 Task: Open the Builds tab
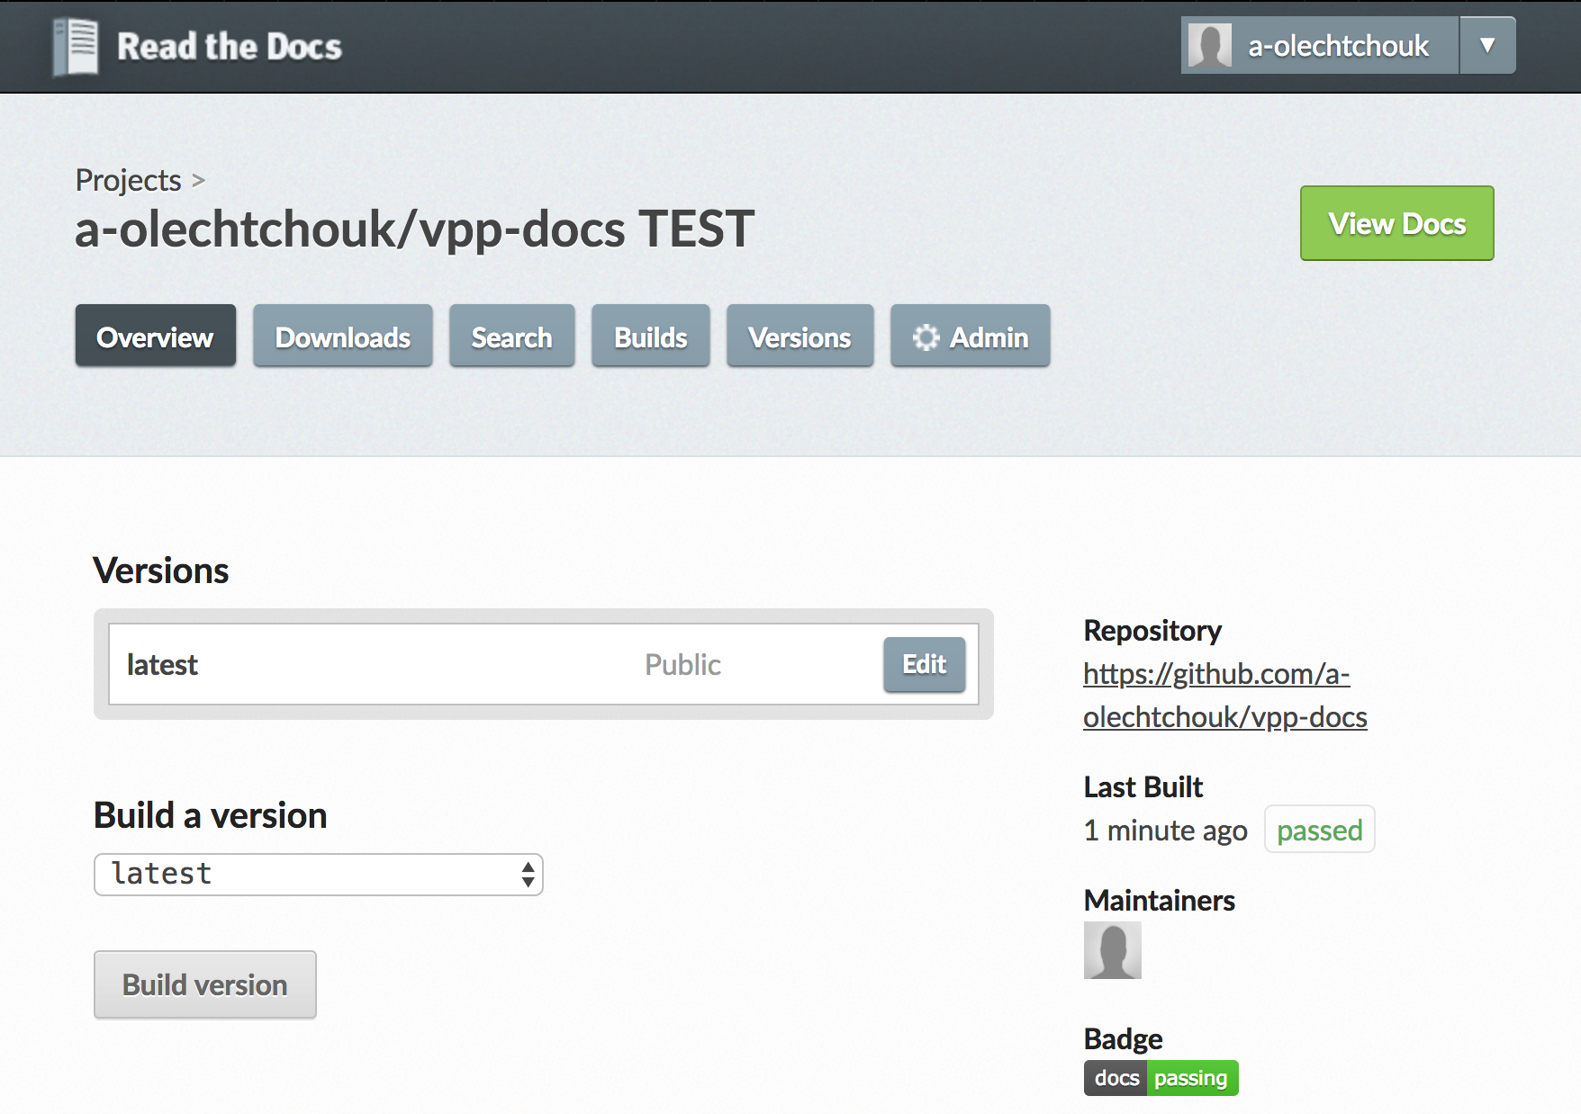(x=650, y=337)
